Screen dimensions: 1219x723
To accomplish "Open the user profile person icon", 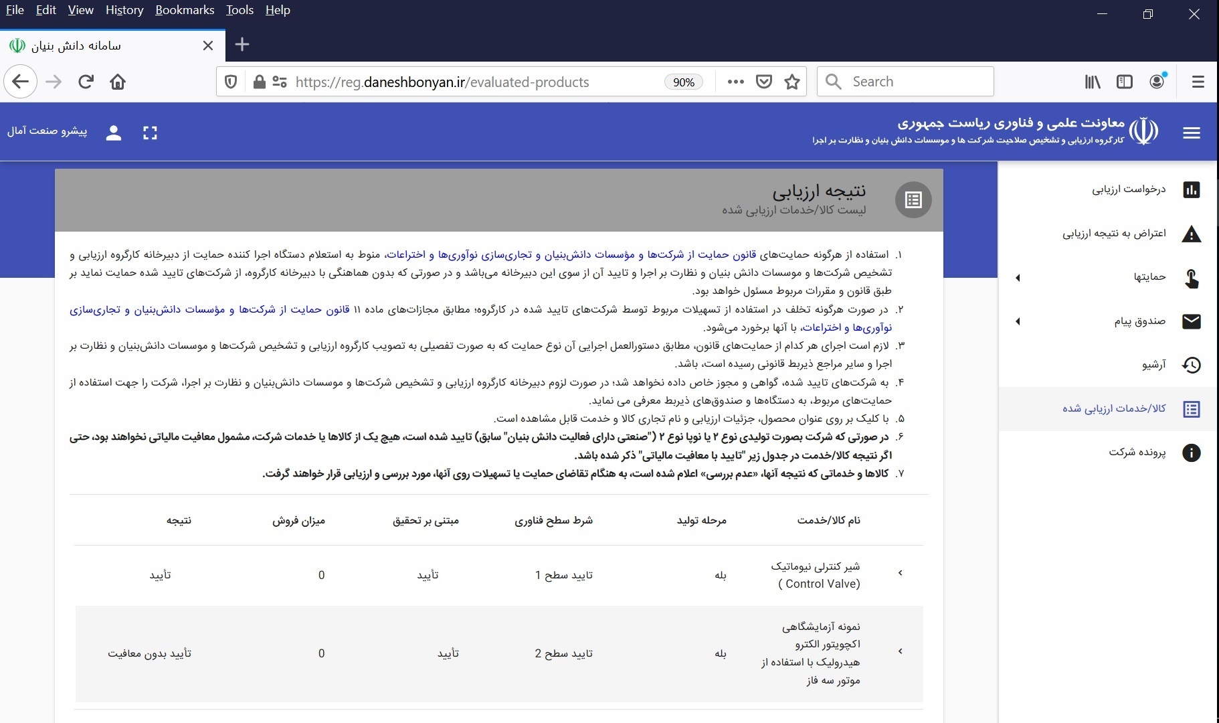I will click(x=114, y=133).
